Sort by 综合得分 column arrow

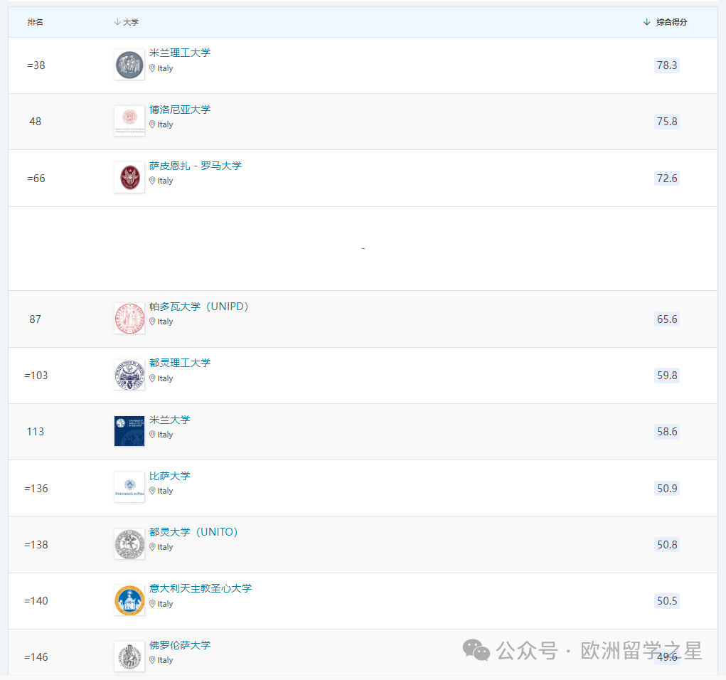(x=646, y=23)
